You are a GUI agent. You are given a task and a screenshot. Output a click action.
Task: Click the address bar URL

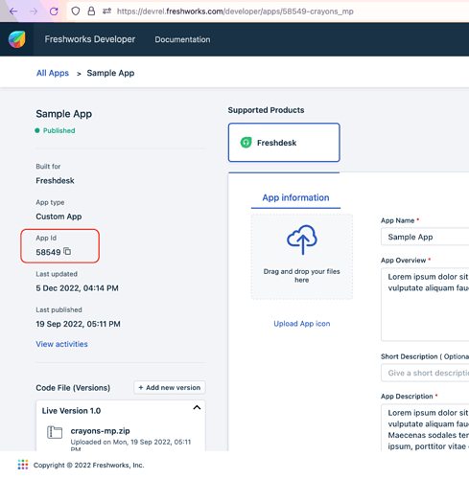click(x=235, y=11)
